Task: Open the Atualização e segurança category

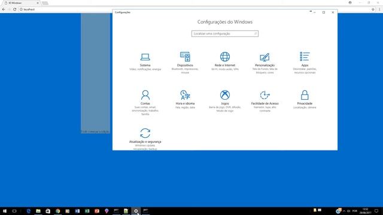Action: pyautogui.click(x=145, y=139)
